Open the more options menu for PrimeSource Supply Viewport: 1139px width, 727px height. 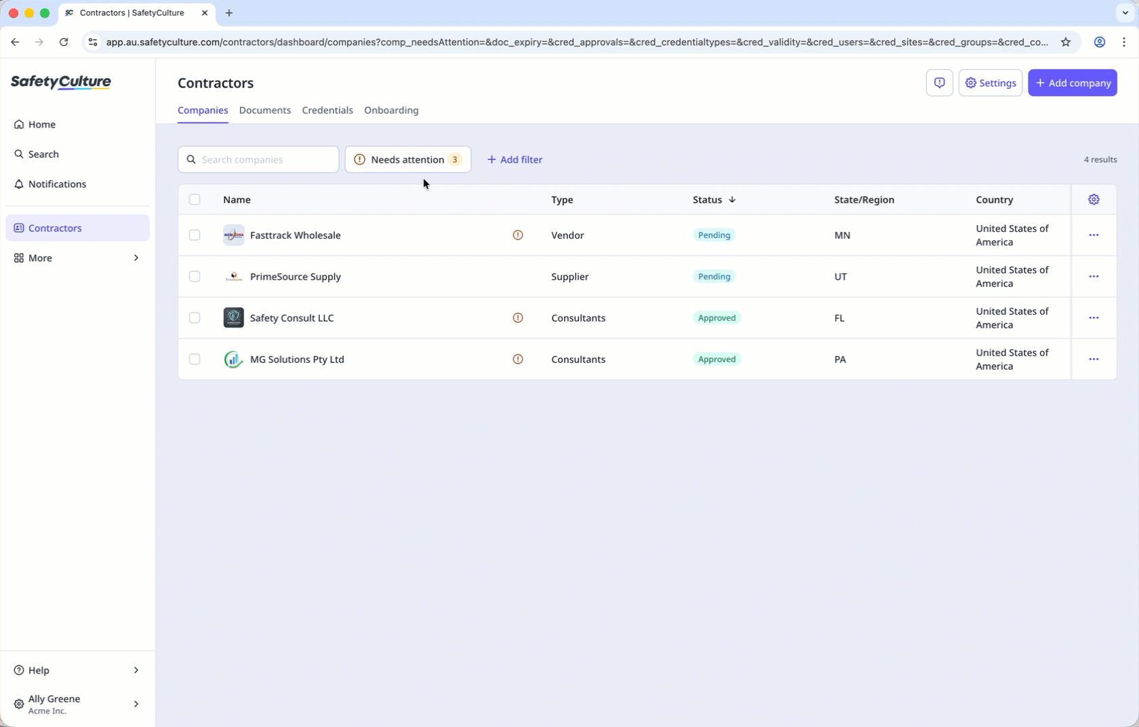click(1094, 277)
